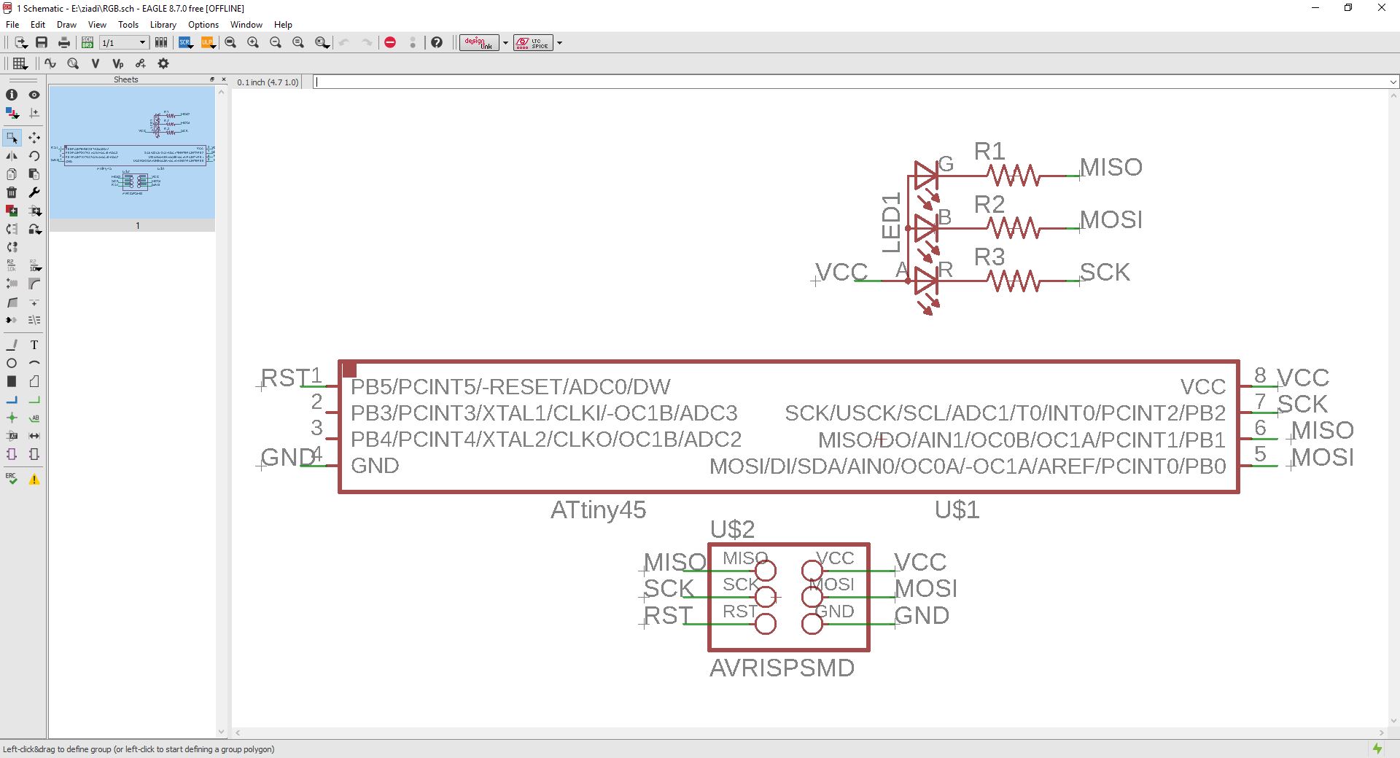Expand the design link dropdown arrow

505,42
